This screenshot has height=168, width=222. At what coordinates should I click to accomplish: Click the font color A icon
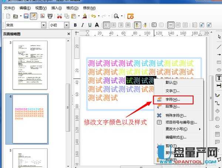pyautogui.click(x=97, y=25)
